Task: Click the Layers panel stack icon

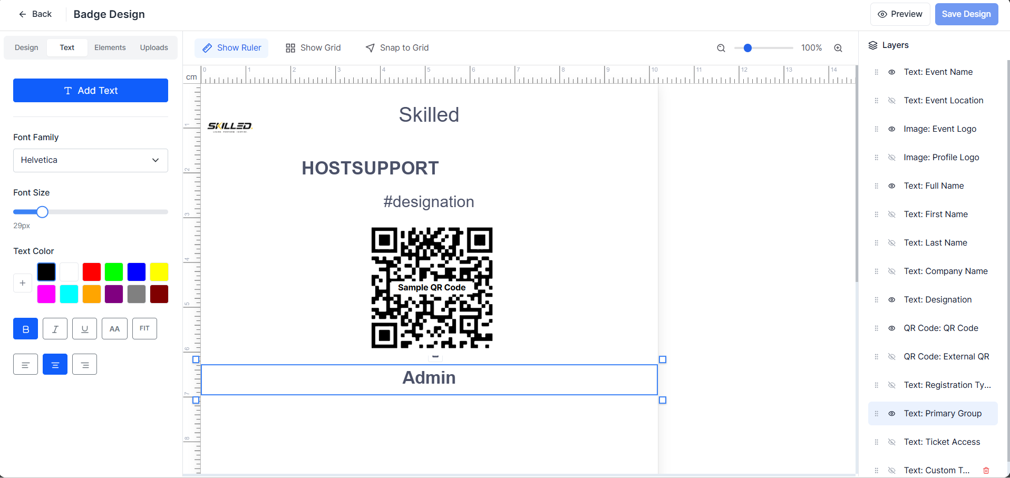Action: 873,45
